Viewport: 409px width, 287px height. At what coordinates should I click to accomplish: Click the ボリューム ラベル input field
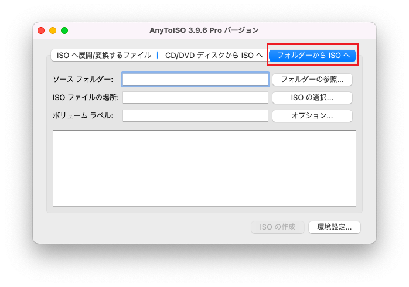(x=195, y=116)
